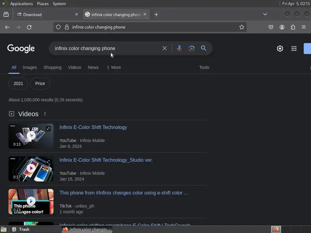
Task: Search by image with Lens icon
Action: tap(191, 48)
